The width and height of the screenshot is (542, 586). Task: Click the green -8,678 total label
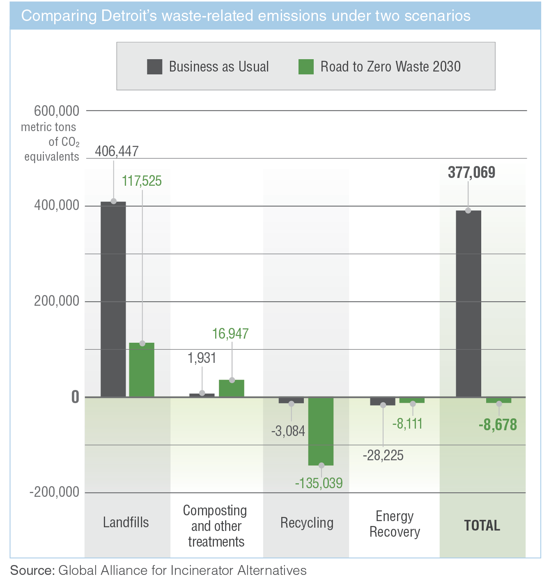(498, 425)
